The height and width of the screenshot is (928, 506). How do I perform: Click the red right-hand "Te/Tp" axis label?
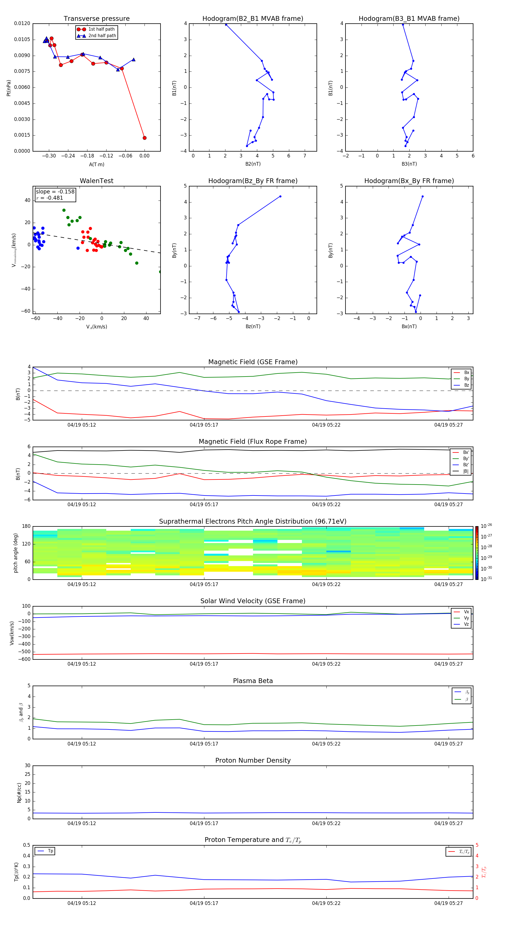tap(484, 872)
